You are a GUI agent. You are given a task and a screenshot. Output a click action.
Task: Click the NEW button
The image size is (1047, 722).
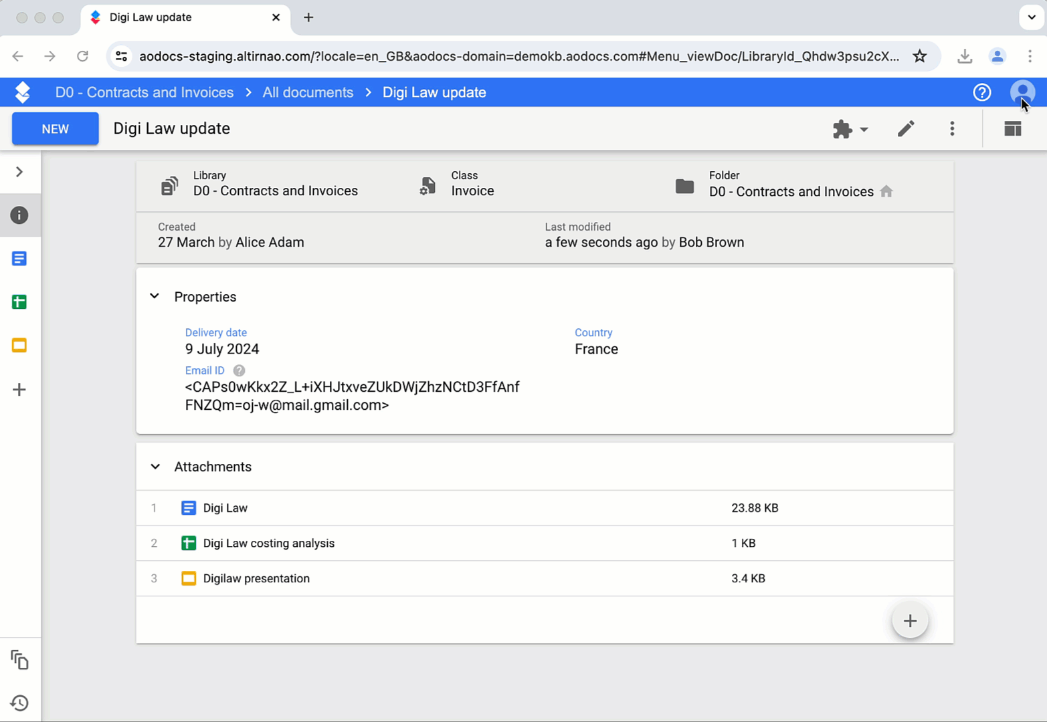56,129
